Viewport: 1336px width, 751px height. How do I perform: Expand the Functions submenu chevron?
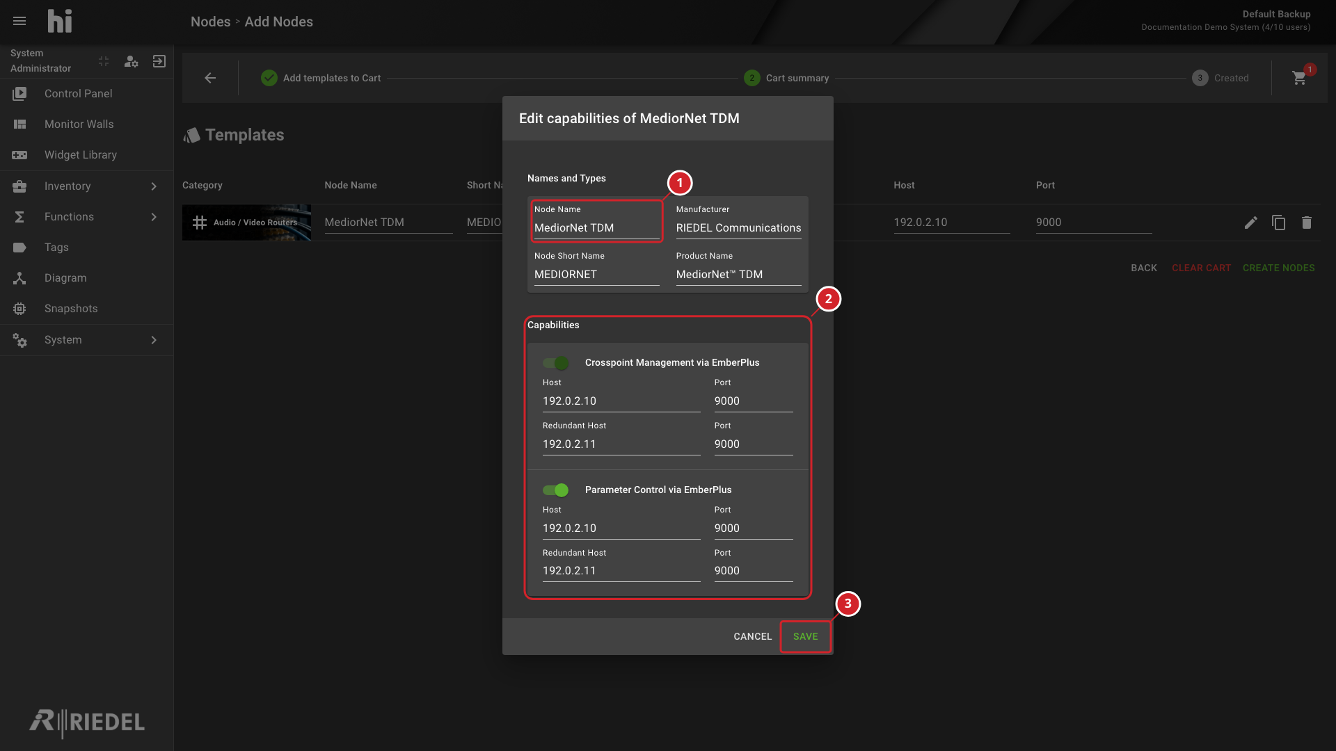pyautogui.click(x=154, y=216)
